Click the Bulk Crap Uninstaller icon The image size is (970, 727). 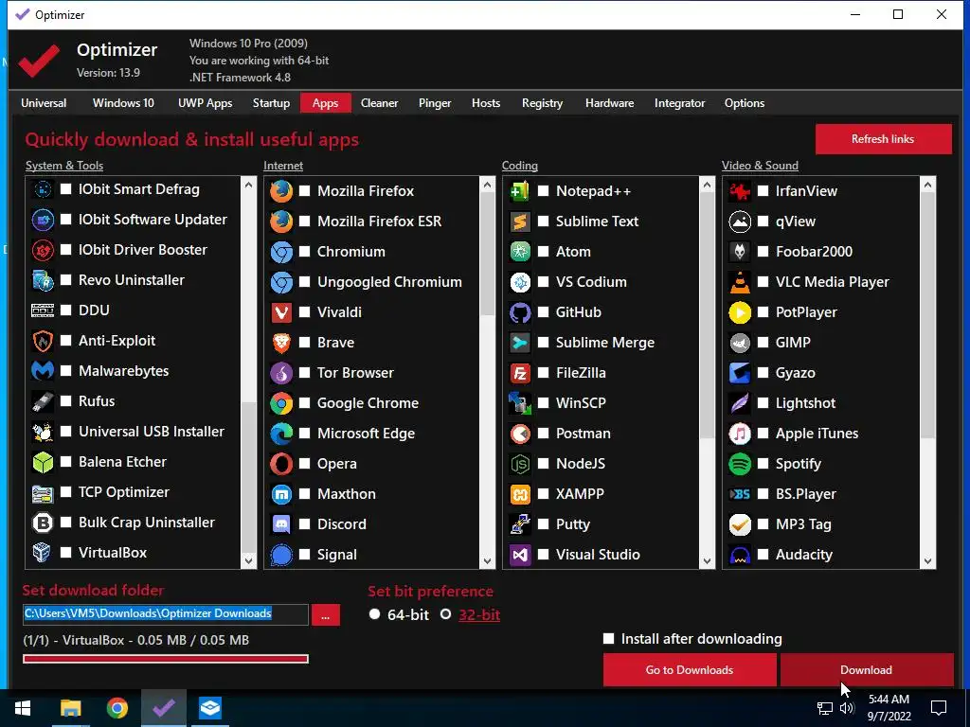pos(43,523)
